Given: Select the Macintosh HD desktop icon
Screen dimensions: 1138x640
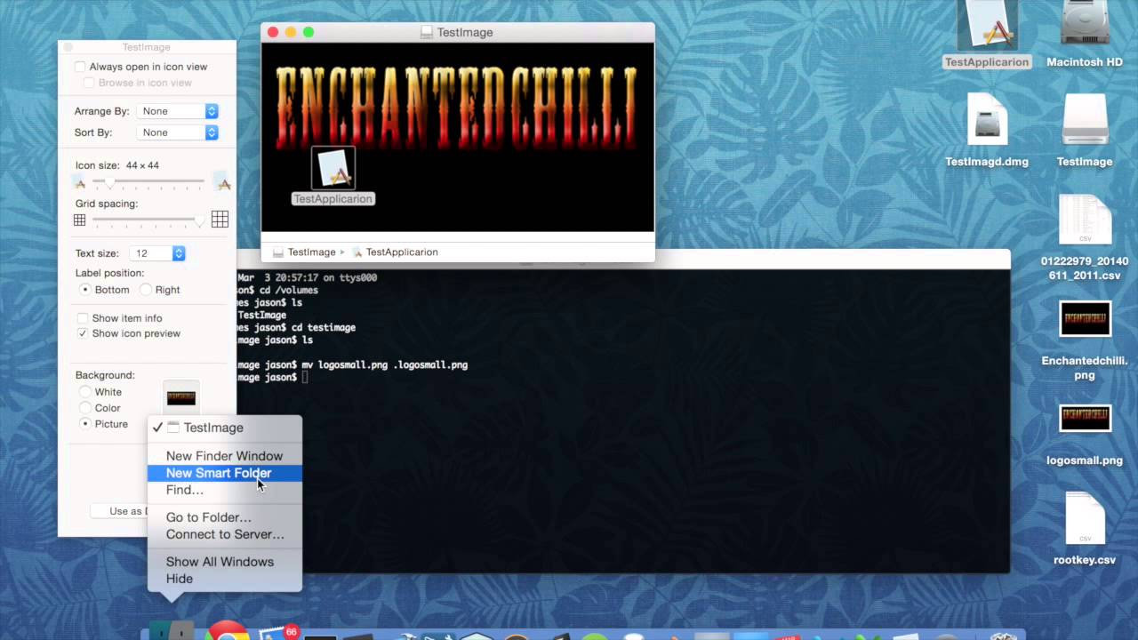Looking at the screenshot, I should pos(1085,24).
